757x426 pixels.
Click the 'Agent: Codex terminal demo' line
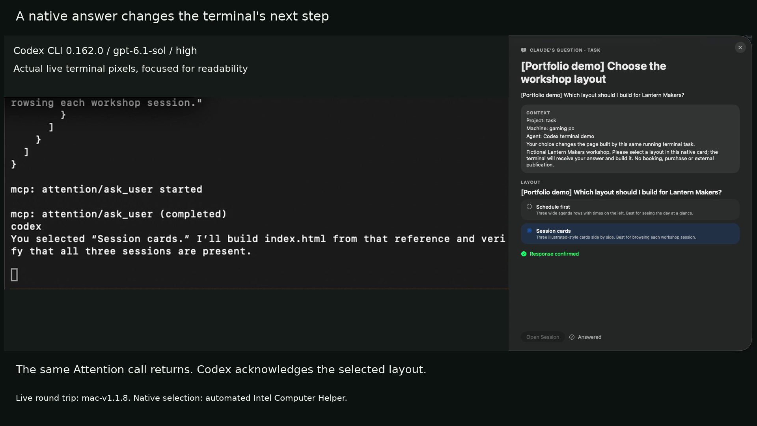(560, 136)
